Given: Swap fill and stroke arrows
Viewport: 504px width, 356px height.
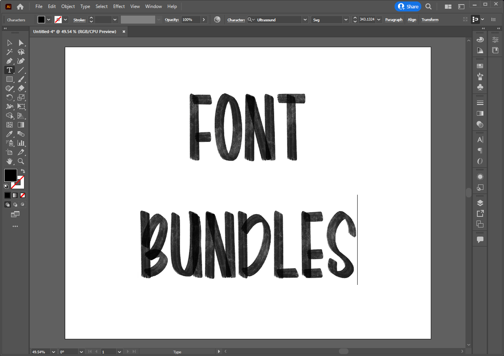Looking at the screenshot, I should [23, 171].
